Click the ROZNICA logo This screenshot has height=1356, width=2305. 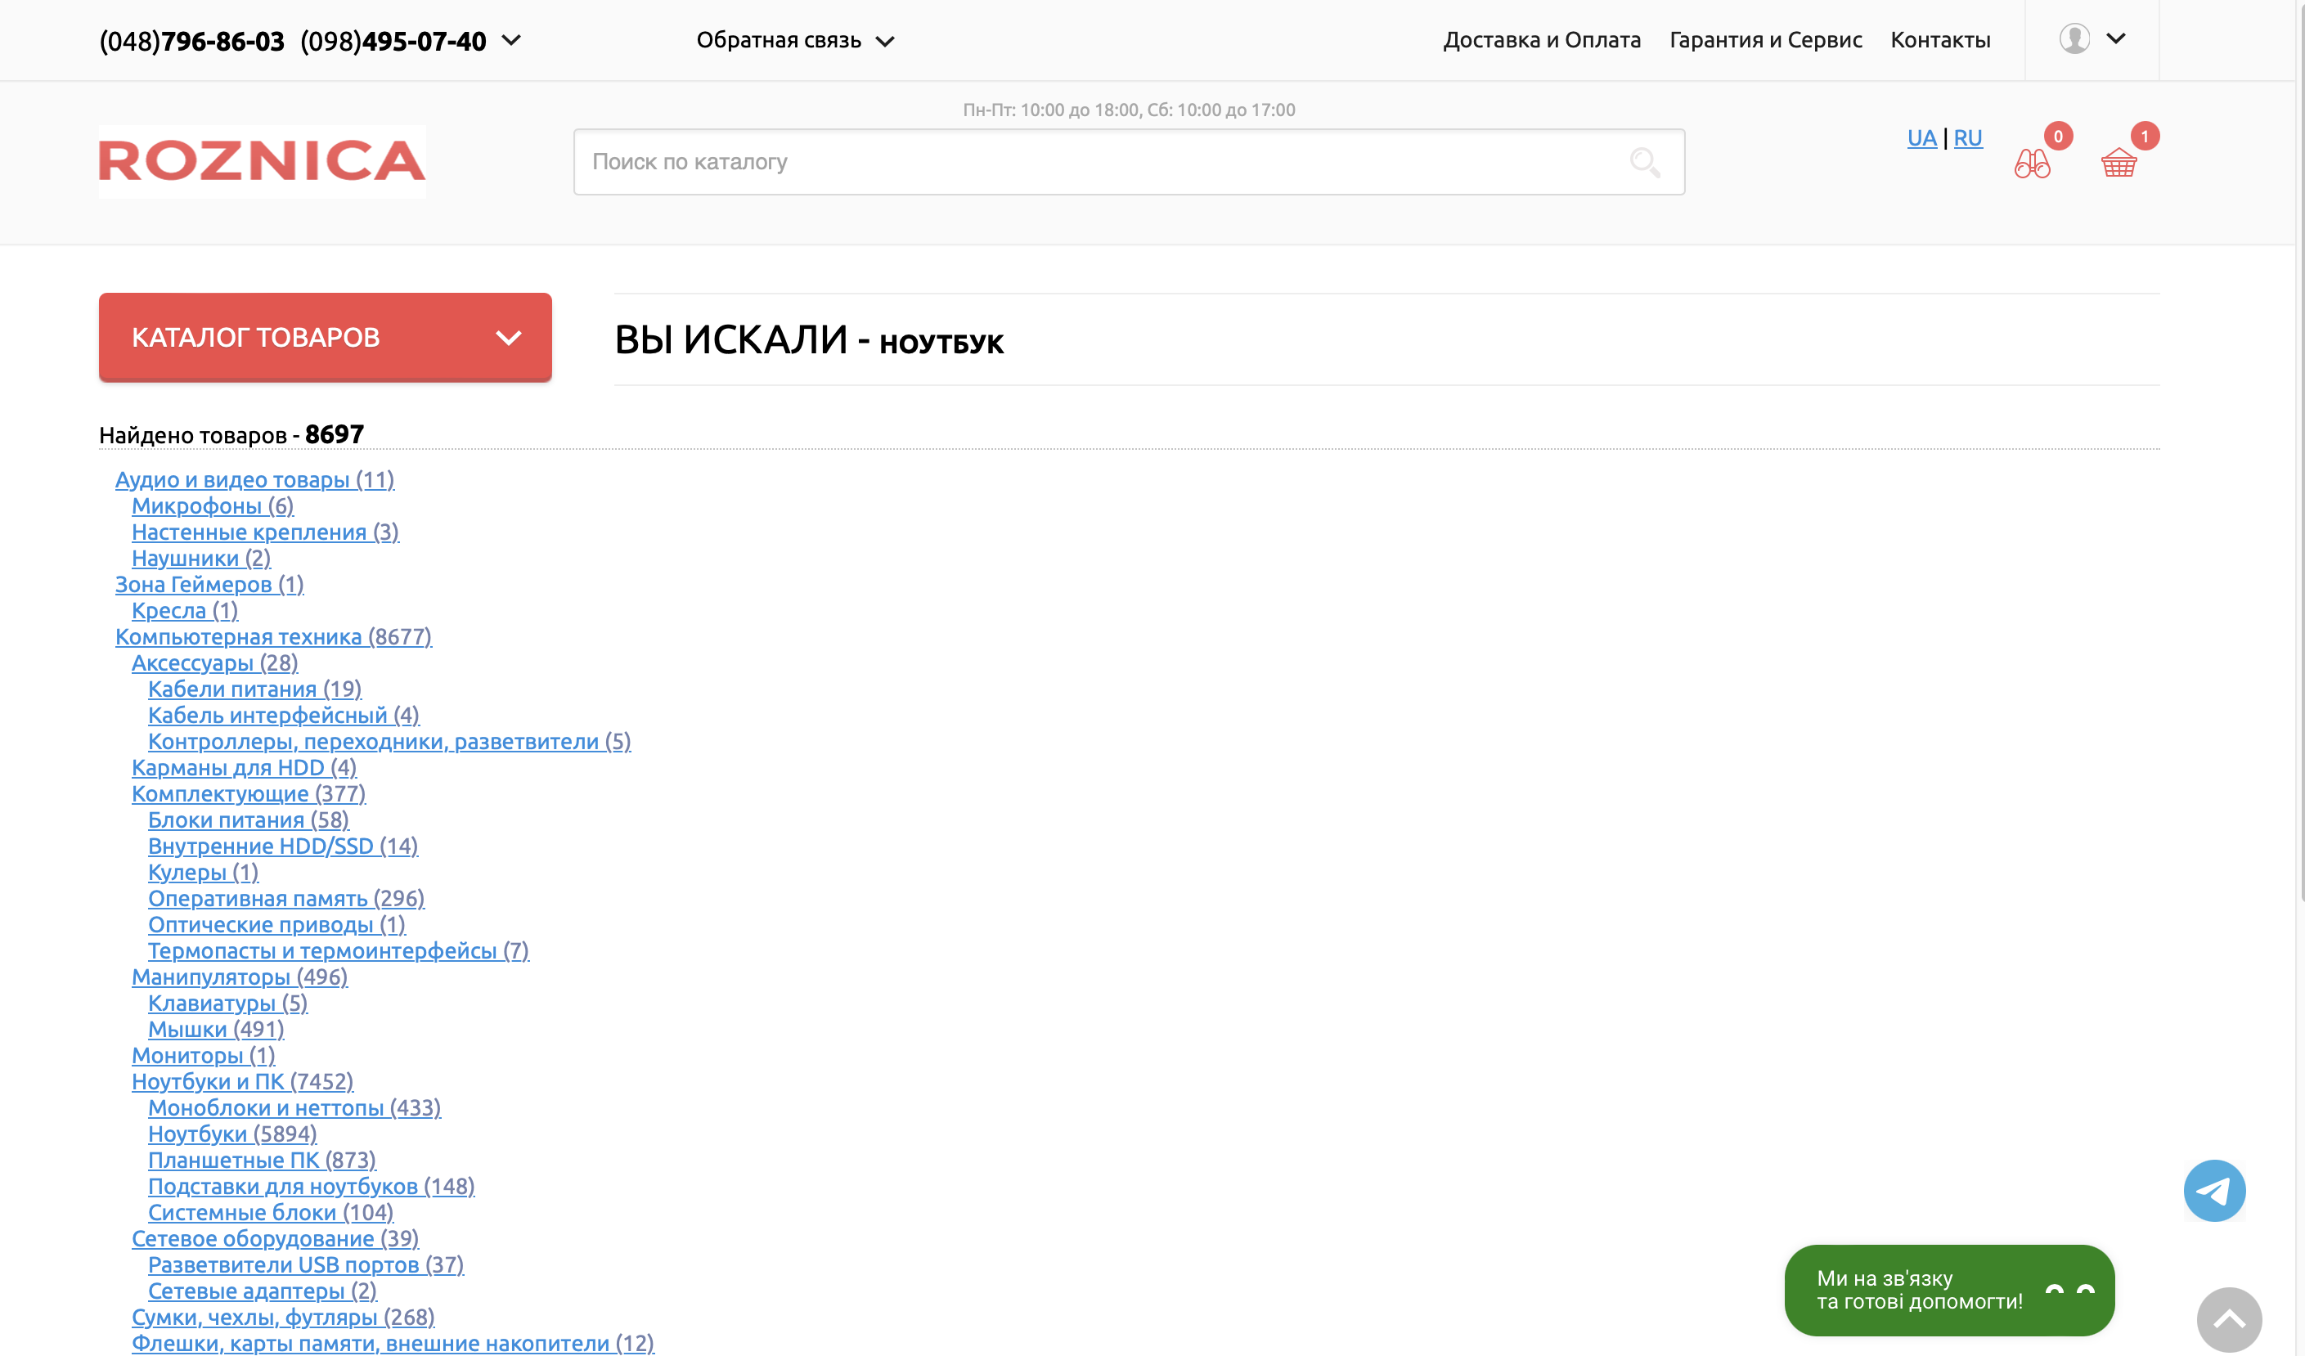click(x=262, y=162)
